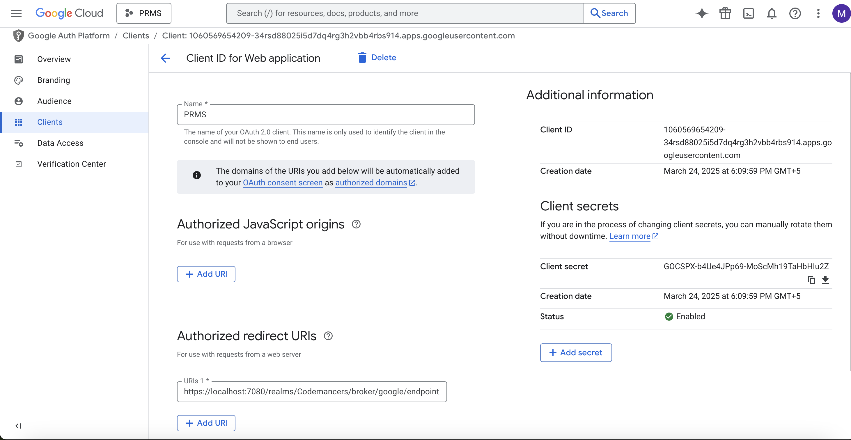The height and width of the screenshot is (440, 851).
Task: View help for Authorized JavaScript origins
Action: [356, 224]
